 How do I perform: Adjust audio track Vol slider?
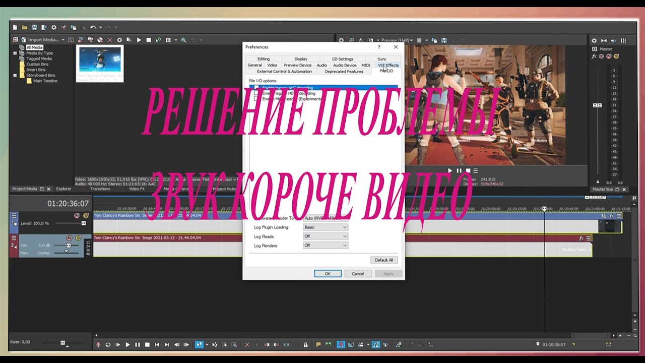click(x=69, y=246)
